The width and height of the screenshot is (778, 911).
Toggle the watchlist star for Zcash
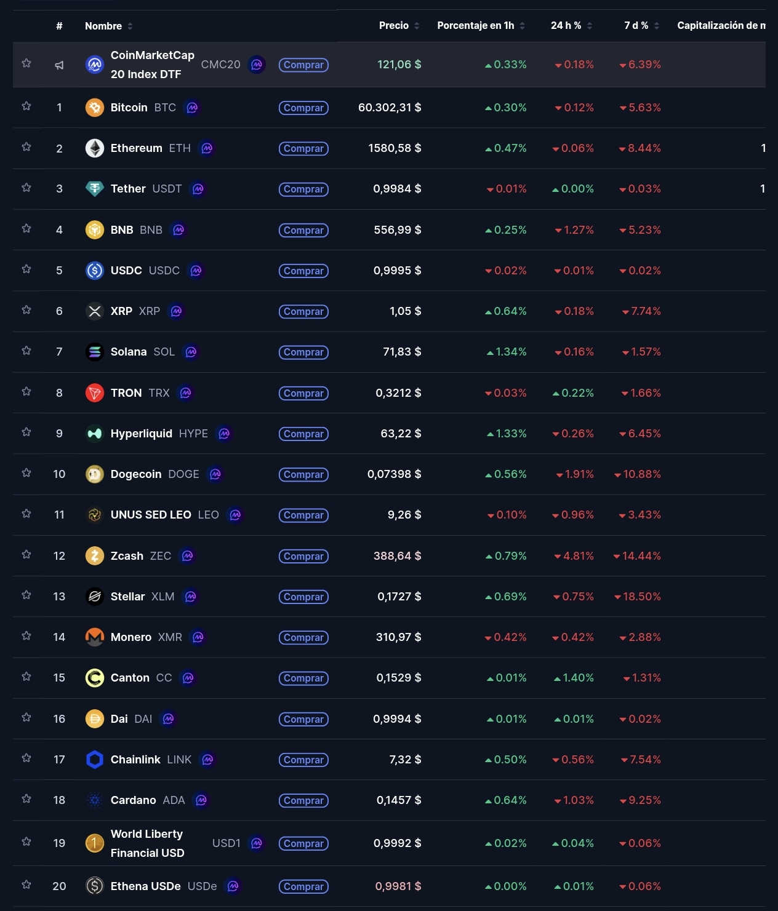click(26, 555)
